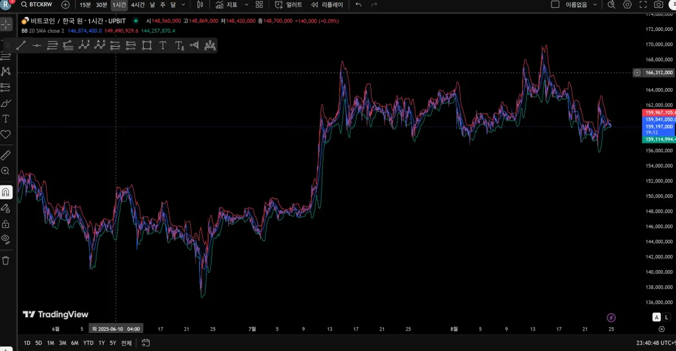Expand the layout dropdown chevron
The width and height of the screenshot is (676, 351).
click(x=595, y=4)
